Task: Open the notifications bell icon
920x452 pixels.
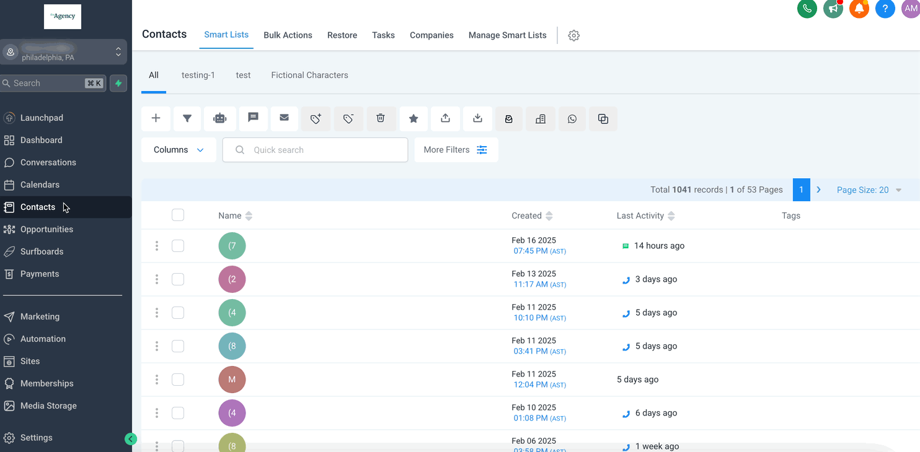Action: (859, 9)
